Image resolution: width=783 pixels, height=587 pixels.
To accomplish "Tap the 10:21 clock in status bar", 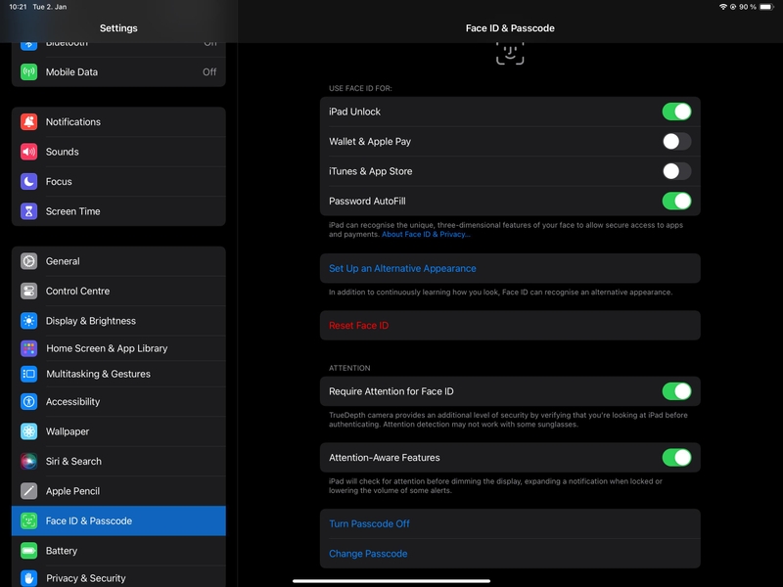I will (18, 7).
